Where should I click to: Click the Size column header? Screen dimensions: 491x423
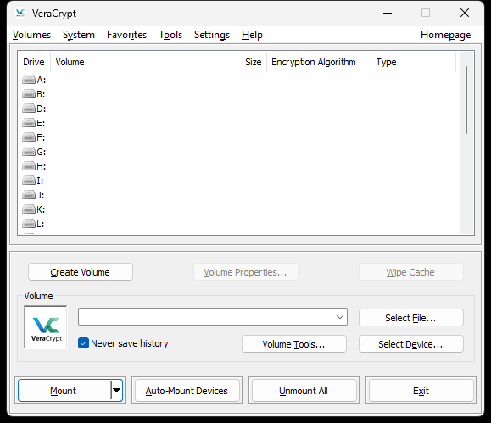[x=243, y=62]
